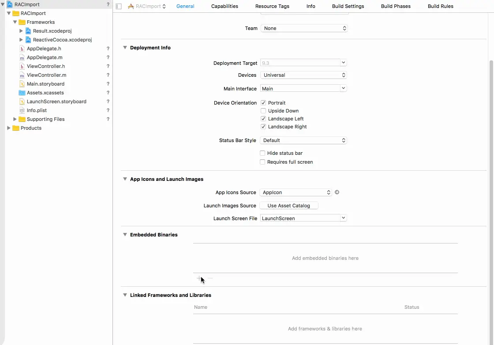
Task: Enable the Requires full screen checkbox
Action: (262, 162)
